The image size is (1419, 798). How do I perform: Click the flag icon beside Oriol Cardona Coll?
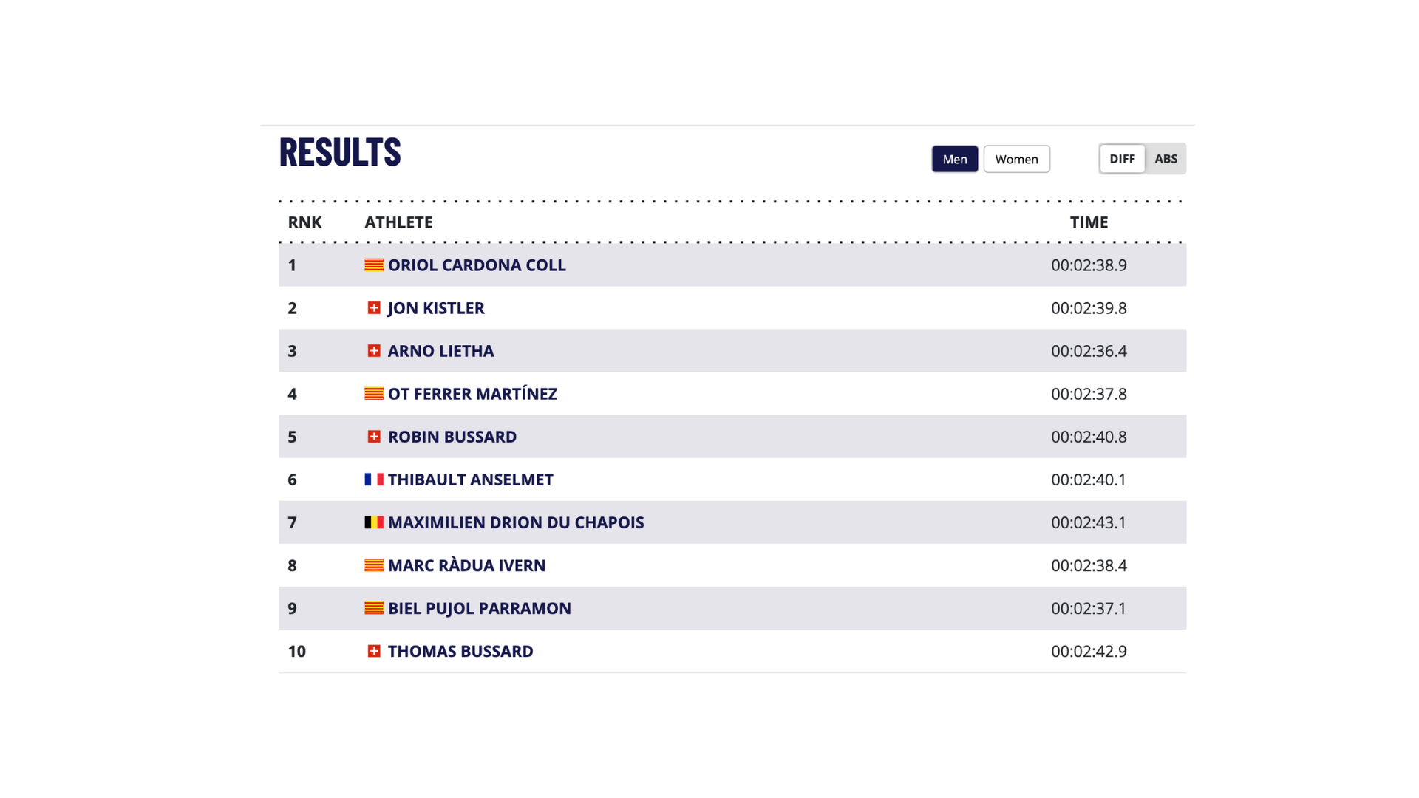coord(374,265)
